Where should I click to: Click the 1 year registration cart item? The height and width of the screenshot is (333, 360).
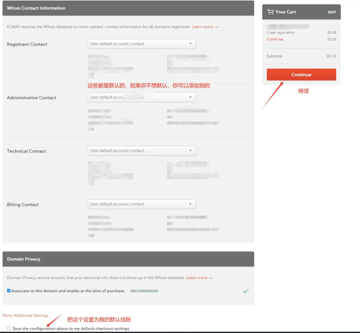click(281, 33)
